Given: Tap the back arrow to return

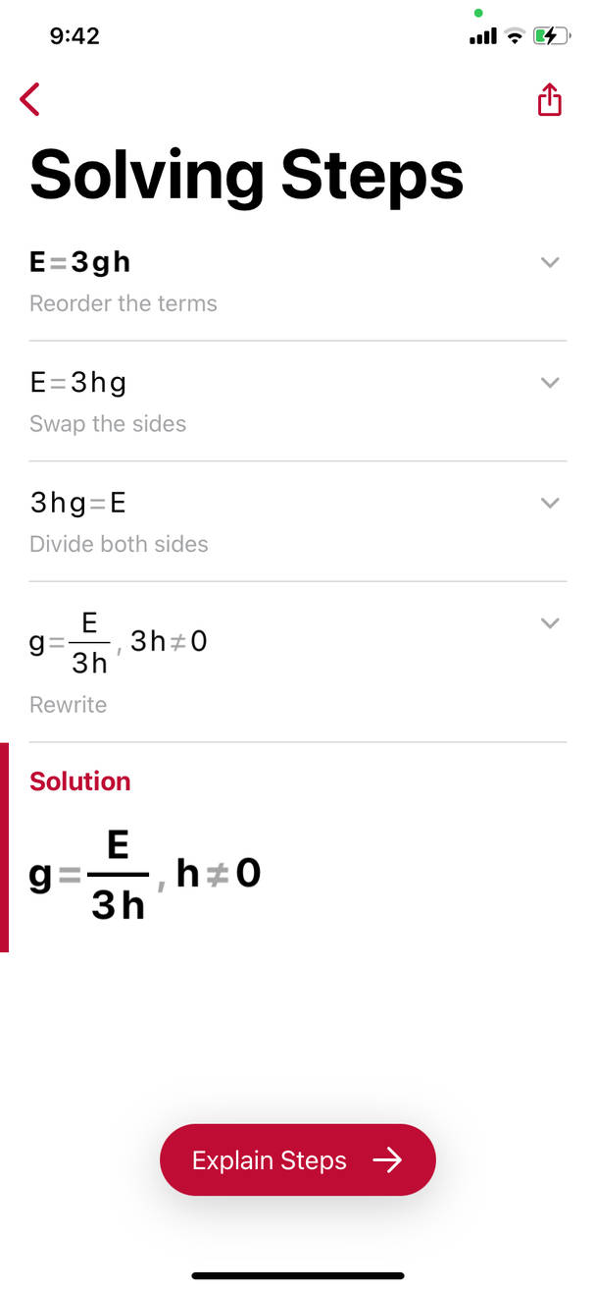Looking at the screenshot, I should [29, 99].
